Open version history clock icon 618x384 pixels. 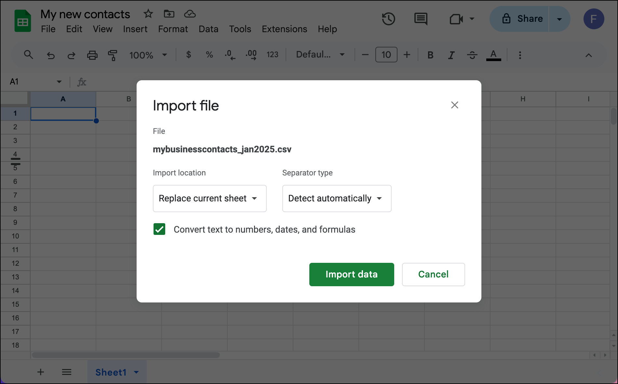point(388,19)
